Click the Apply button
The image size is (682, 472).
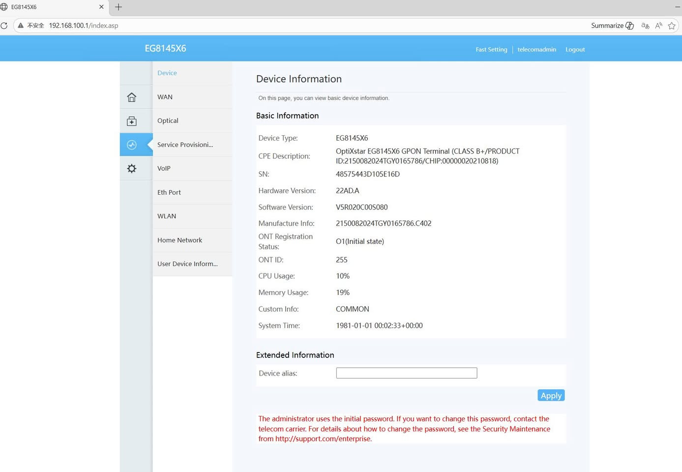coord(551,395)
